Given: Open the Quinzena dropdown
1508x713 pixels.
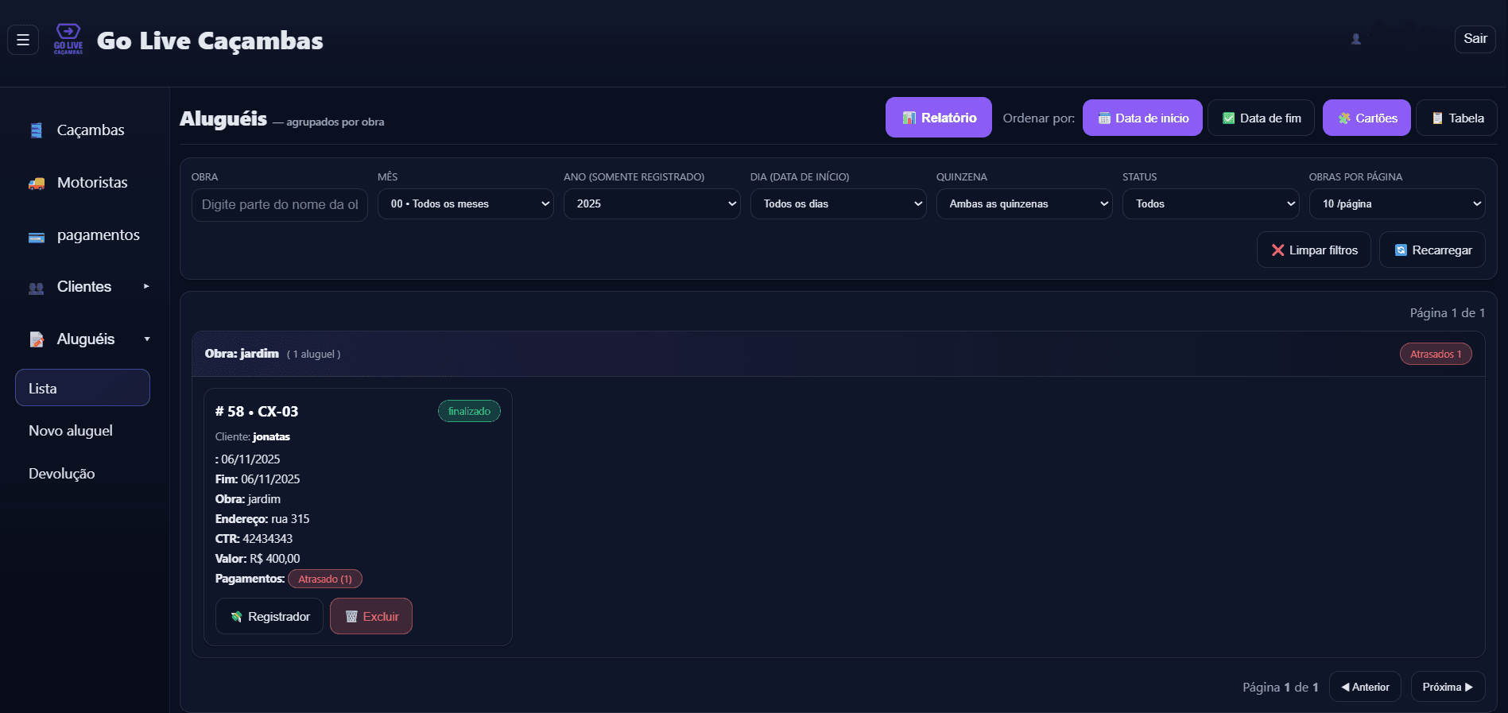Looking at the screenshot, I should (1024, 204).
